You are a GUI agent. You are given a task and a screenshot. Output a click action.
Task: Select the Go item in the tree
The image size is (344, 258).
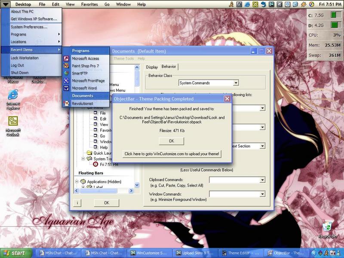pyautogui.click(x=102, y=136)
